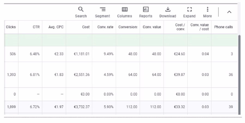Modify table Columns
Viewport: 245px width, 123px height.
click(124, 12)
